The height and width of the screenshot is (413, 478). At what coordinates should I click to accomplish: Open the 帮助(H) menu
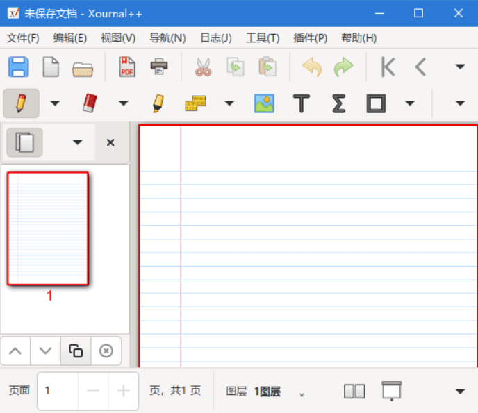[x=358, y=38]
